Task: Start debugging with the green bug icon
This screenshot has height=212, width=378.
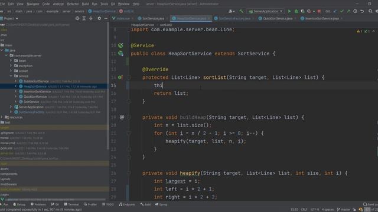Action: 296,11
